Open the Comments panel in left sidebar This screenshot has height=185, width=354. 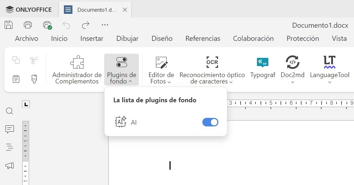(x=10, y=129)
